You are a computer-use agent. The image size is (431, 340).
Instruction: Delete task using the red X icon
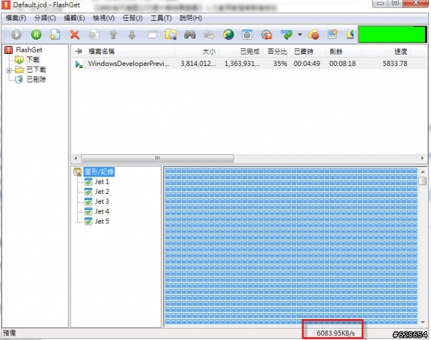click(x=75, y=34)
